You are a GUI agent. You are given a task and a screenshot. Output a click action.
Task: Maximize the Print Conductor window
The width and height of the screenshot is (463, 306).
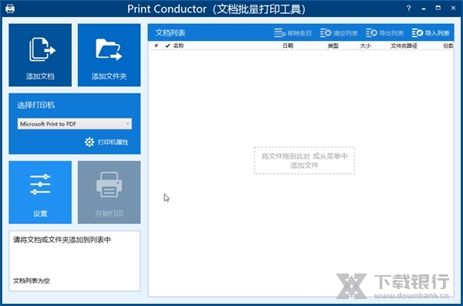[x=438, y=8]
